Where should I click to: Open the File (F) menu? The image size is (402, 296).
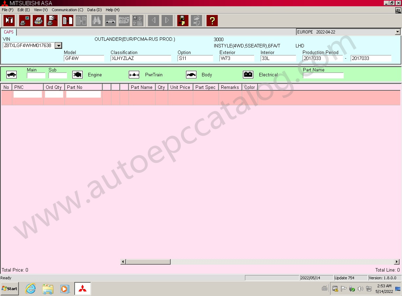[7, 10]
